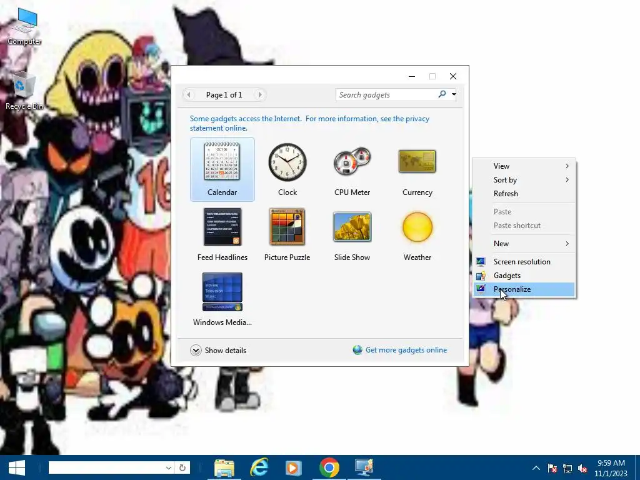Open the taskbar clock and date
This screenshot has width=640, height=480.
611,468
